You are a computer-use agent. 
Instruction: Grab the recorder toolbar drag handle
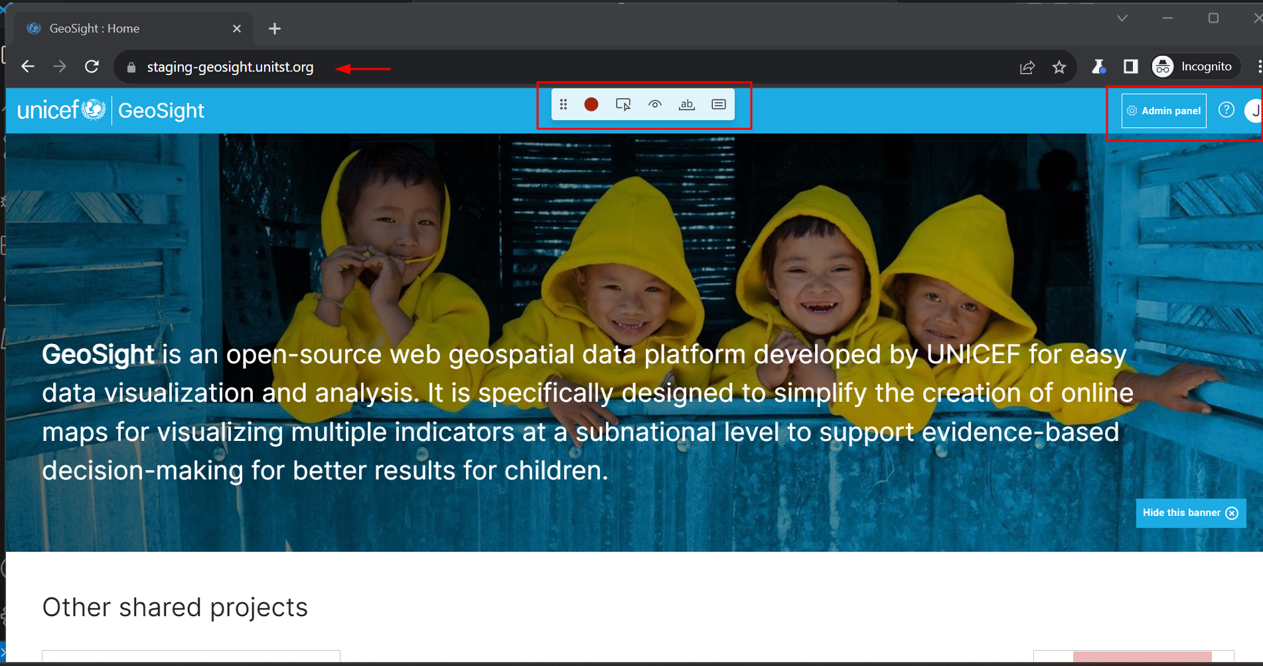click(563, 104)
